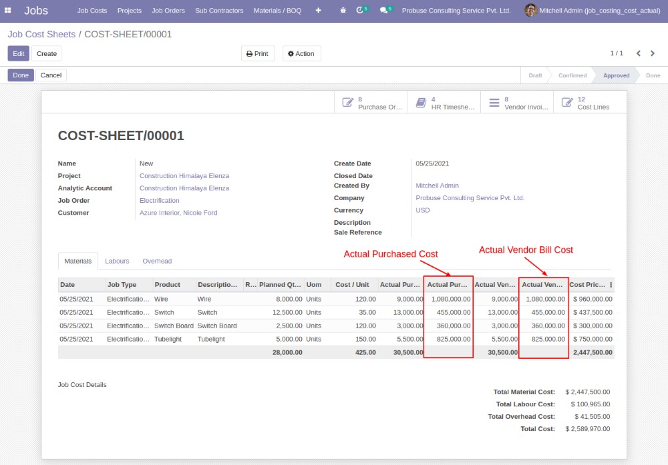The height and width of the screenshot is (465, 668).
Task: Open the conversations chat icon
Action: point(383,11)
